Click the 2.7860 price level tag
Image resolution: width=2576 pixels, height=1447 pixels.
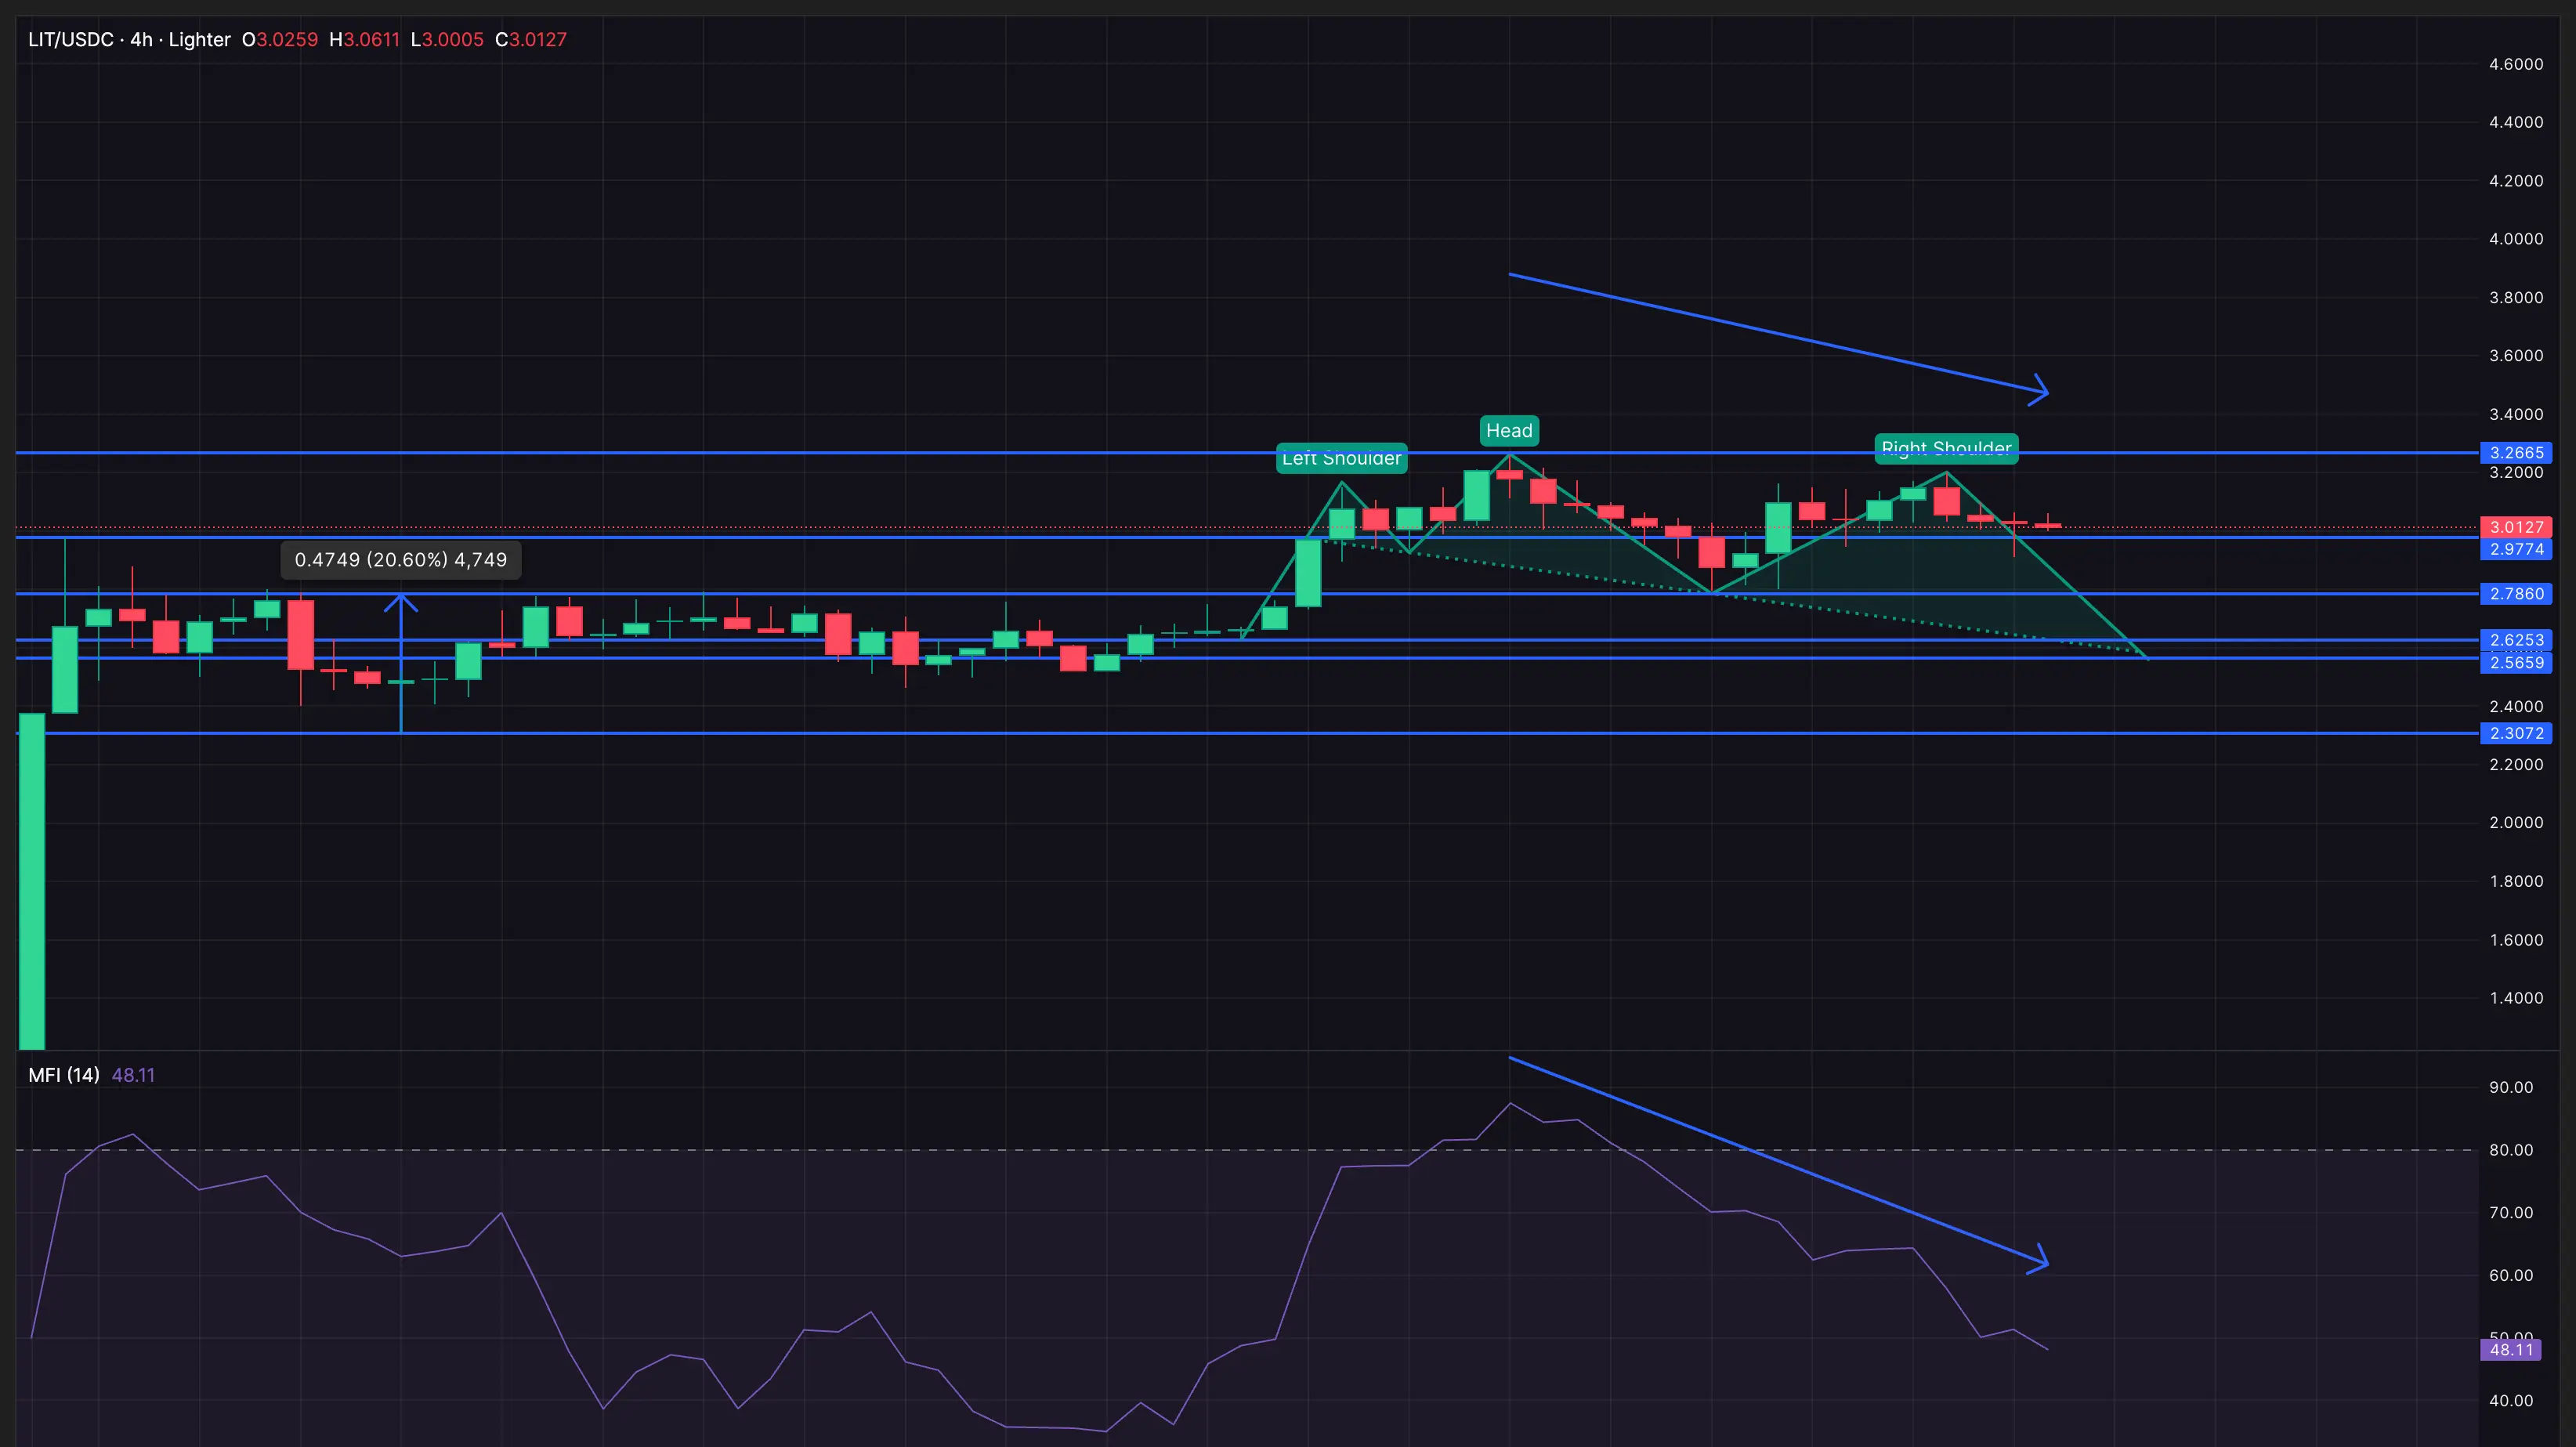coord(2515,594)
